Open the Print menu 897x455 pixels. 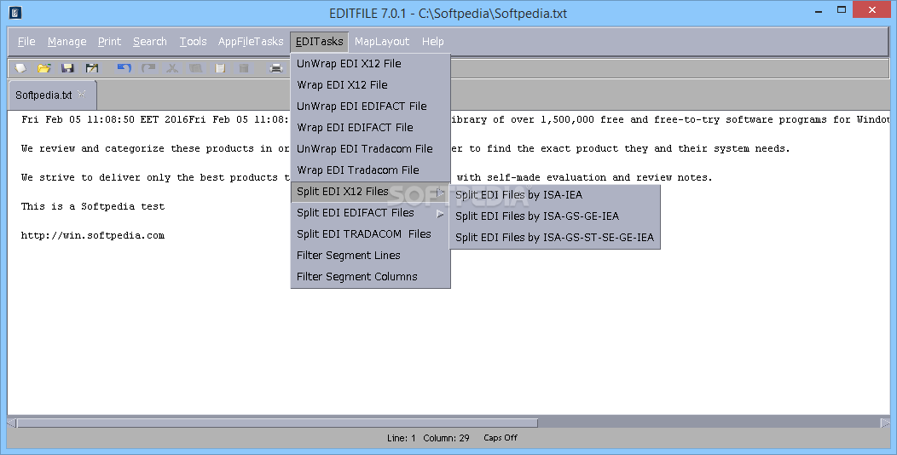109,42
